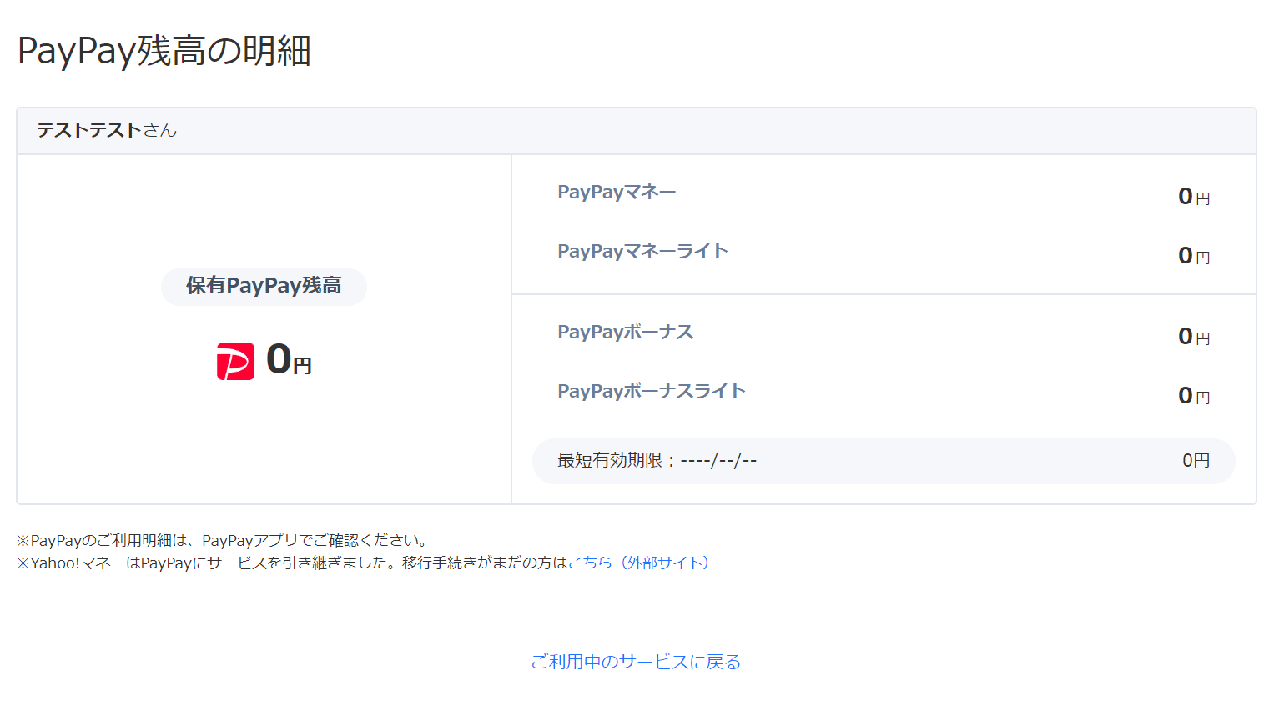Screen dimensions: 1284x721
Task: Click the 0円 amount in 最短有効期限 row
Action: tap(1196, 460)
